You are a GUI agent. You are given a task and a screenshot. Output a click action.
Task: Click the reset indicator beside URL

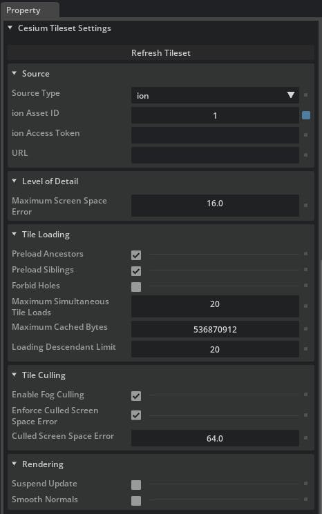pyautogui.click(x=305, y=155)
